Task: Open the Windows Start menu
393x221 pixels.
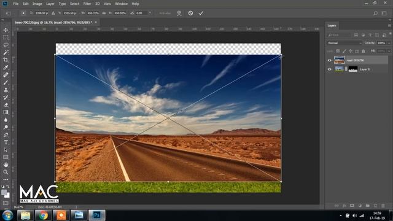Action: click(7, 215)
